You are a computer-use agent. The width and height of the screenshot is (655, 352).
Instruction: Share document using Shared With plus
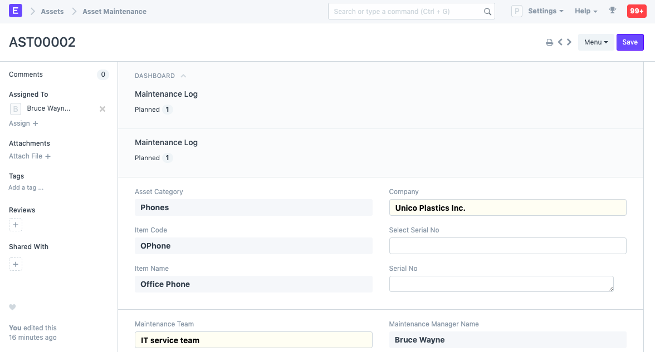pyautogui.click(x=16, y=264)
